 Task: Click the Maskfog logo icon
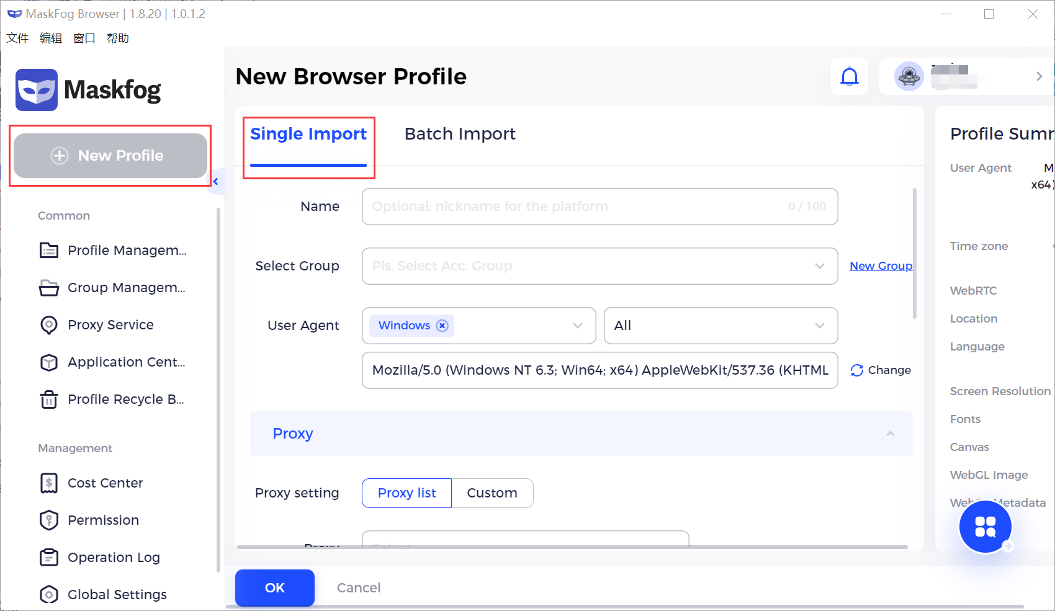[x=37, y=90]
